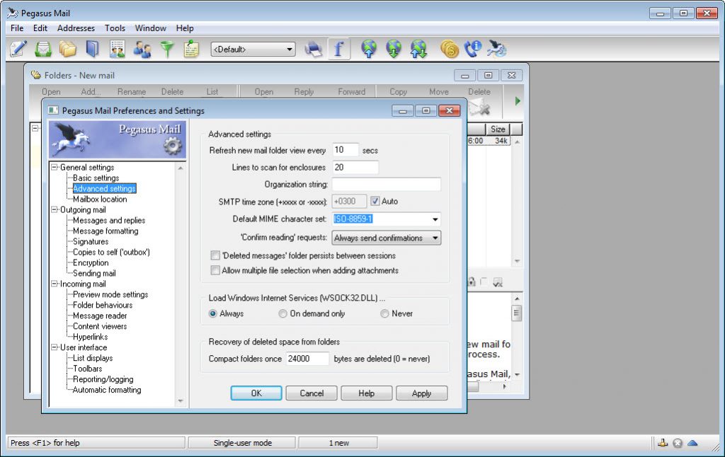
Task: Click the refresh interval seconds input field
Action: 346,150
